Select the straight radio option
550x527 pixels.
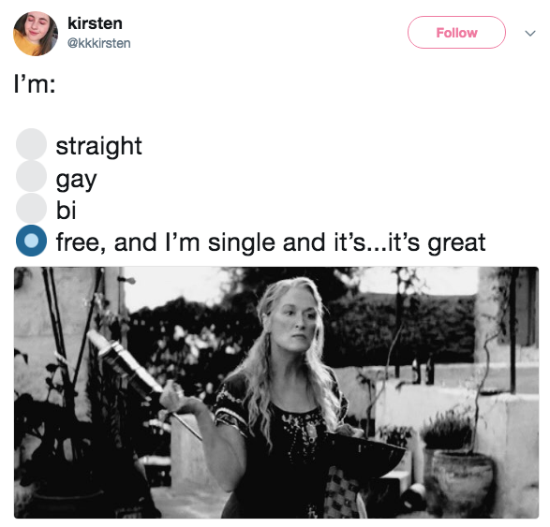tap(31, 144)
